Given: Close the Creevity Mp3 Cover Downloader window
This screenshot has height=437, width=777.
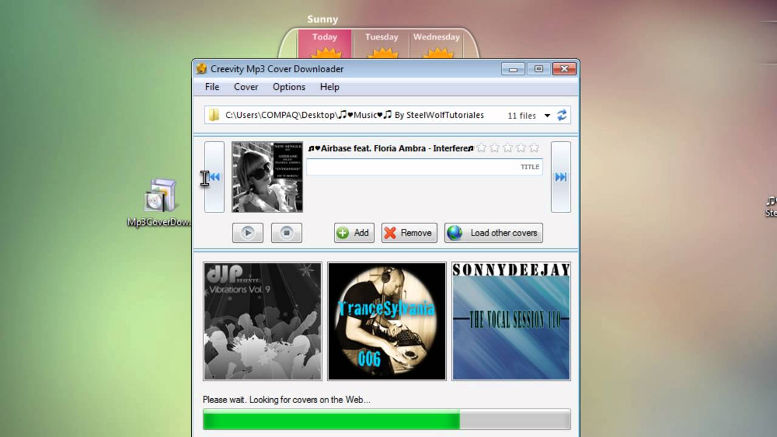Looking at the screenshot, I should [564, 69].
